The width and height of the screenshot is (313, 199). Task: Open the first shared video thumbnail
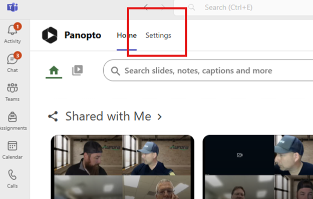coord(122,167)
